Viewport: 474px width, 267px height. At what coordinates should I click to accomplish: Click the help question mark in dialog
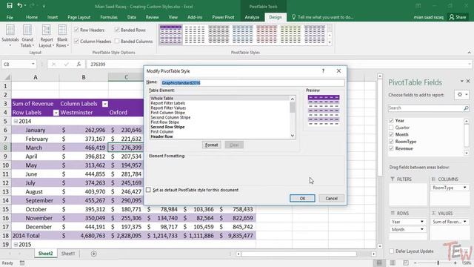pyautogui.click(x=323, y=71)
